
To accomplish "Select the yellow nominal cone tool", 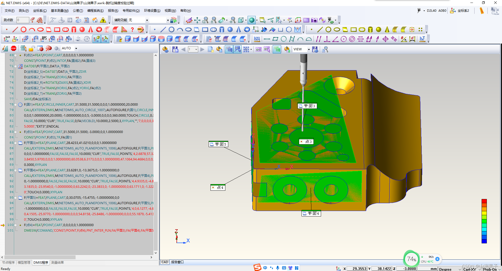I will (387, 29).
